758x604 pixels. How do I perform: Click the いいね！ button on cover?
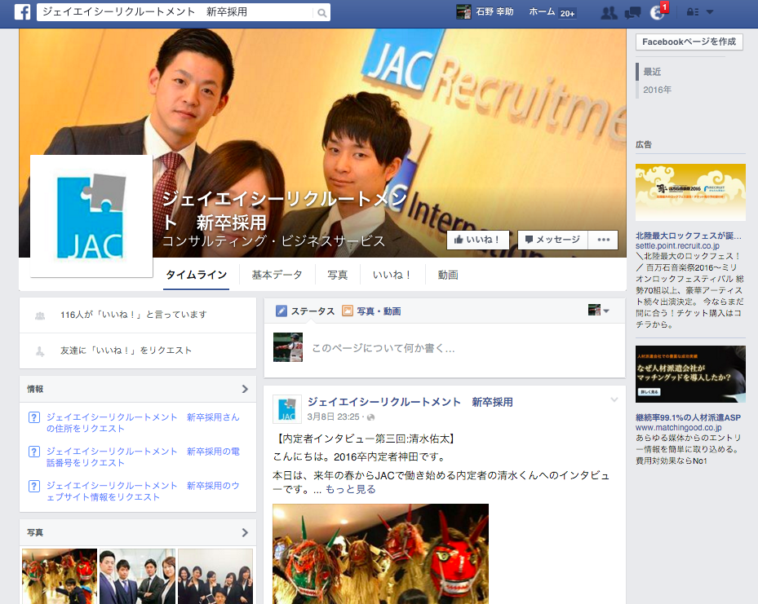479,240
